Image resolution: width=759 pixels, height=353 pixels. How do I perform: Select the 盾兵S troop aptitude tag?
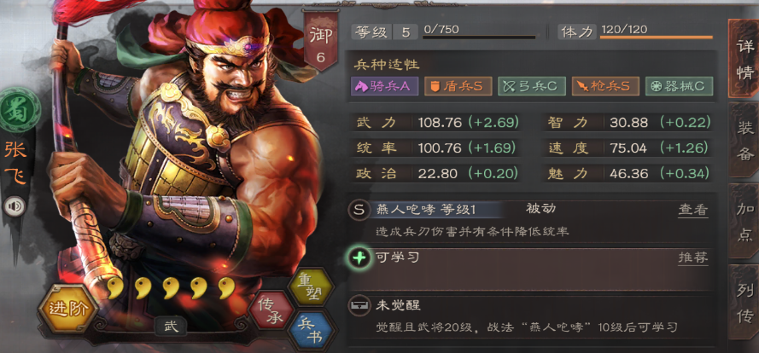[x=458, y=86]
